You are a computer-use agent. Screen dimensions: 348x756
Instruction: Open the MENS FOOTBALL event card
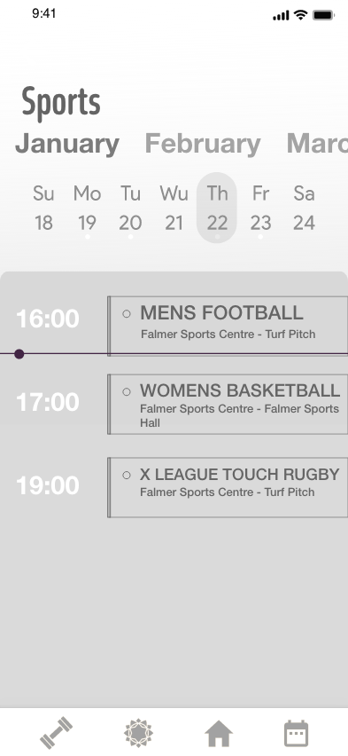point(228,326)
